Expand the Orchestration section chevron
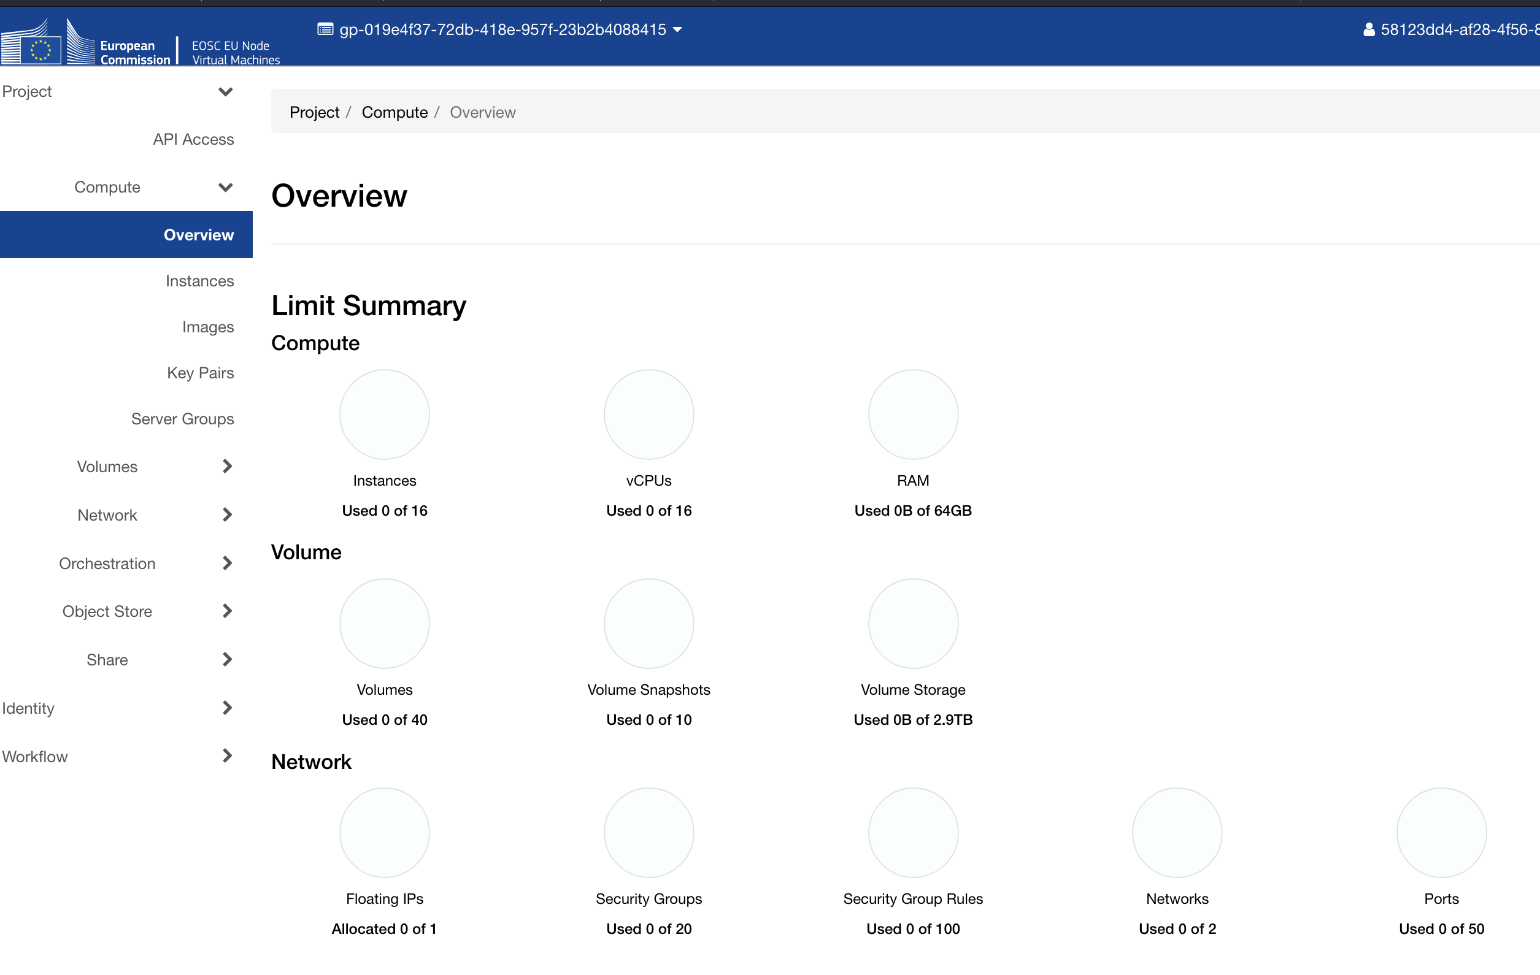 tap(227, 564)
